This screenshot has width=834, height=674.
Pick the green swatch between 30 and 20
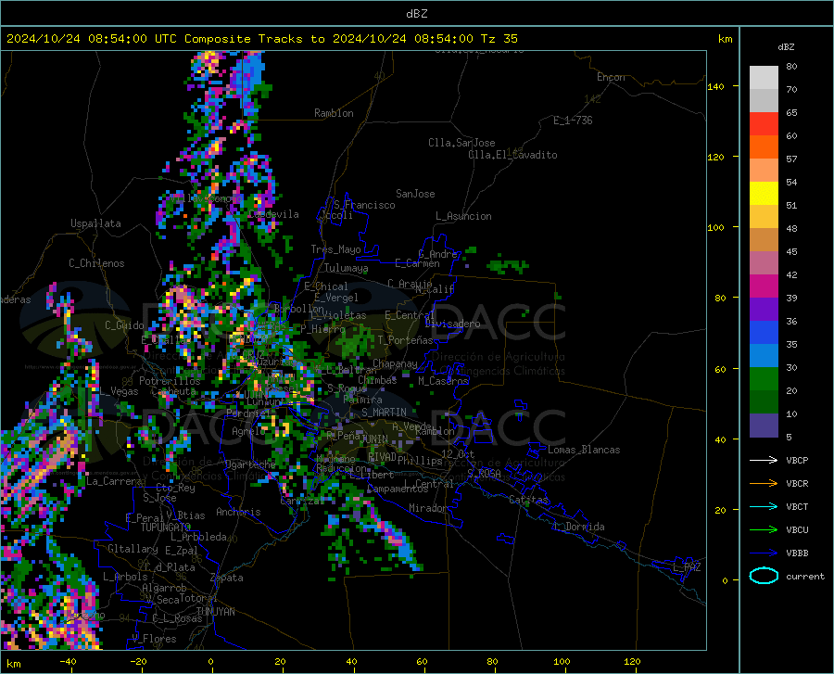pyautogui.click(x=764, y=379)
